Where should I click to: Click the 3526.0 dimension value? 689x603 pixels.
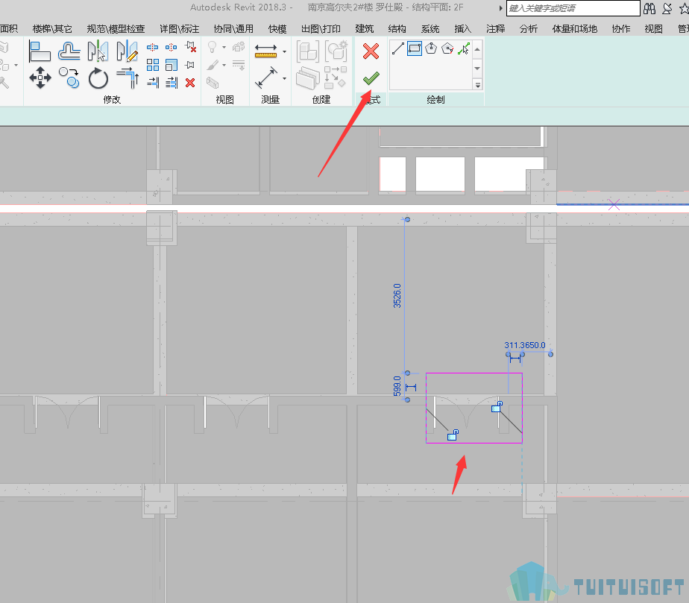tap(397, 296)
